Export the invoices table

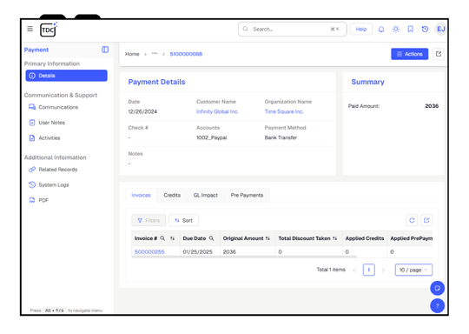(x=426, y=220)
